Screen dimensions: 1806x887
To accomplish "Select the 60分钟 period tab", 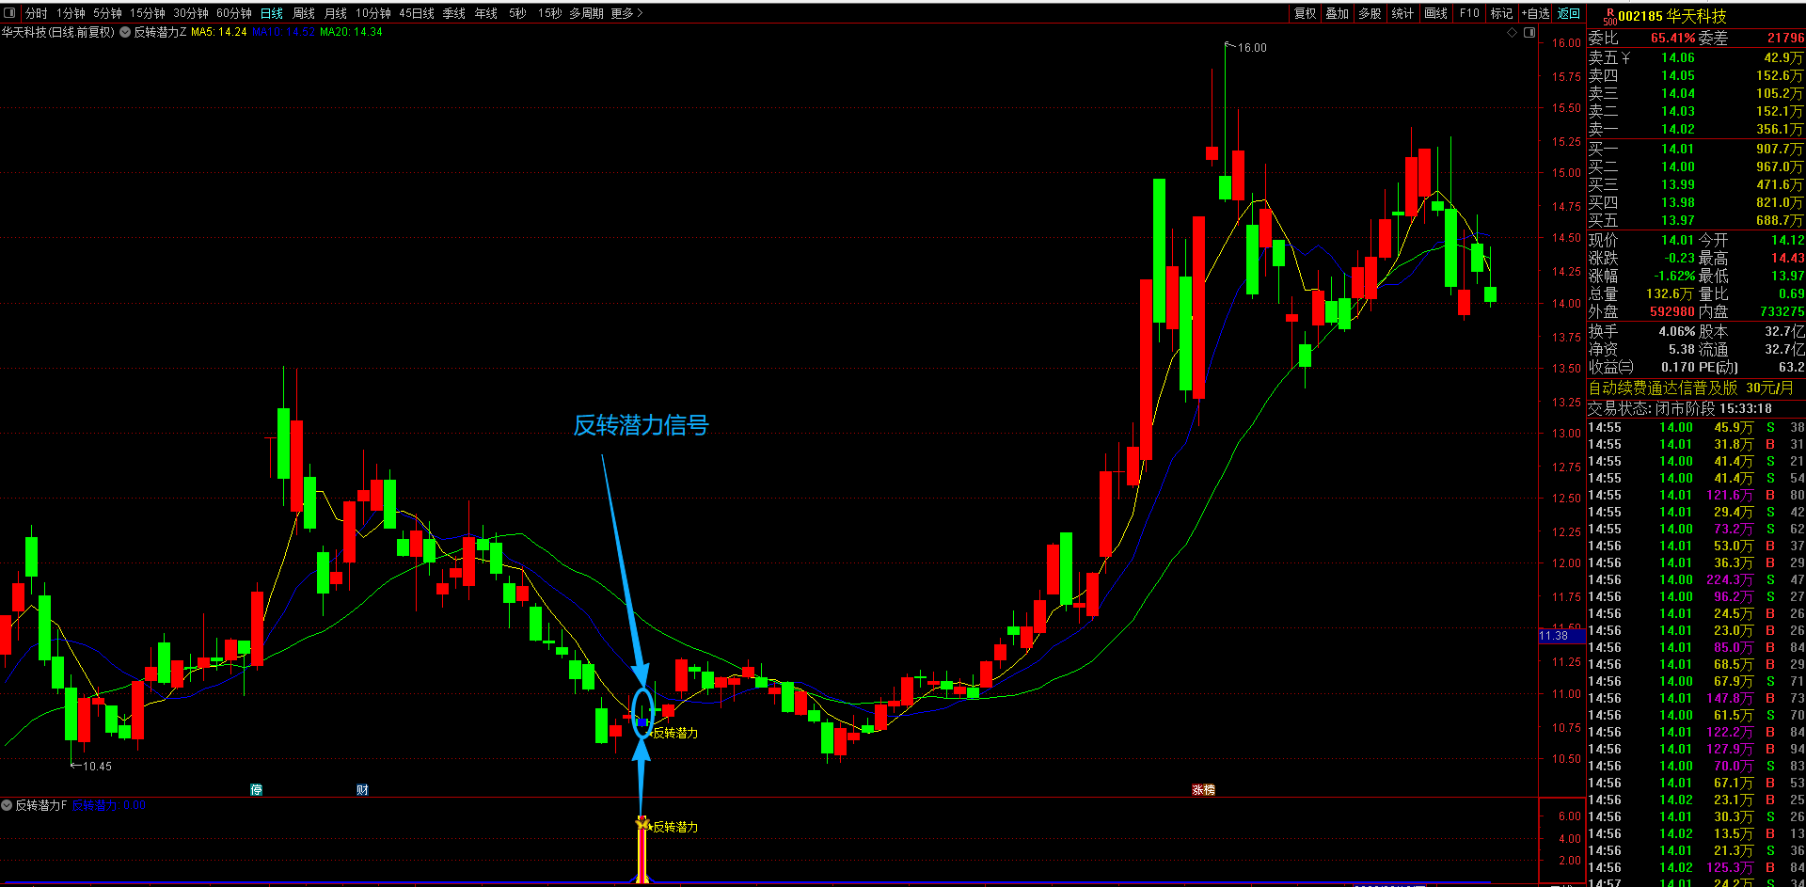I will [234, 13].
